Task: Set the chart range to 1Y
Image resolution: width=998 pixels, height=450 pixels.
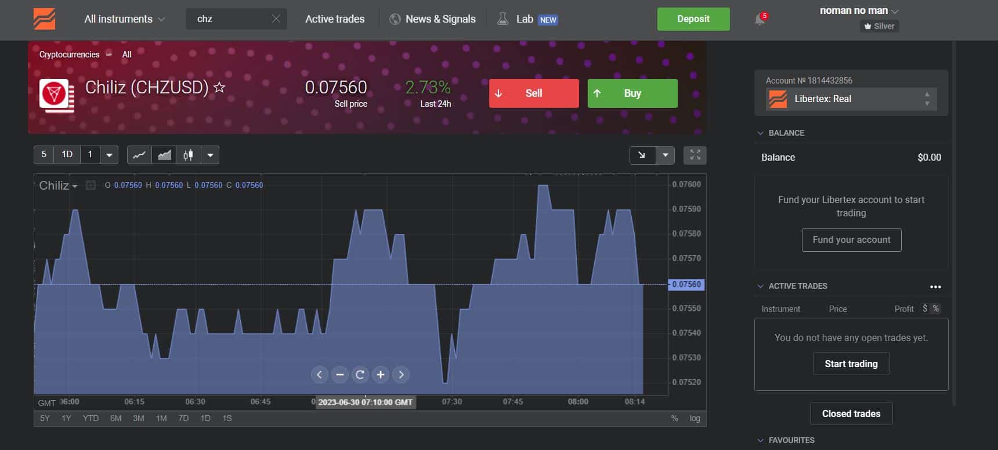Action: [66, 418]
